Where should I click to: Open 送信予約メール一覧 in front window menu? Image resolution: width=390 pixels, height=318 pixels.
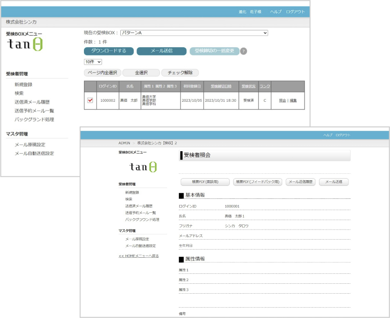click(141, 213)
